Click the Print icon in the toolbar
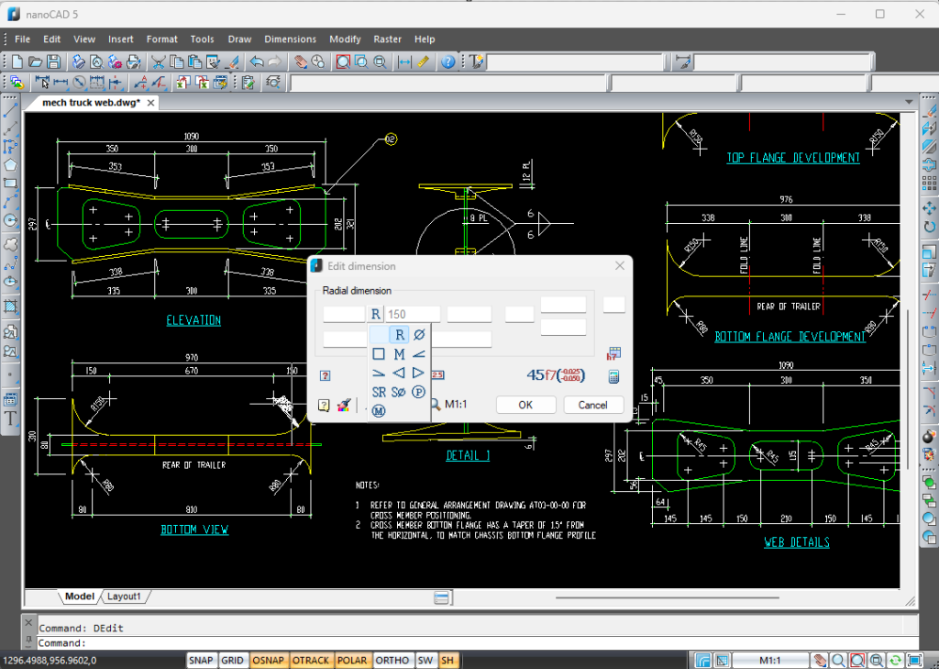This screenshot has width=939, height=669. (78, 61)
